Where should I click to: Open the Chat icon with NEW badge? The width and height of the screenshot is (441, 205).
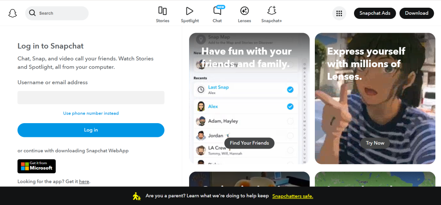[x=217, y=11]
